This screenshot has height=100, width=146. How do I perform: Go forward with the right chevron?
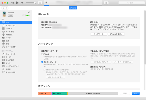pos(7,8)
